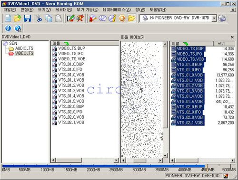Select H: PIONEER DVD-RW recorder combo box

point(178,18)
